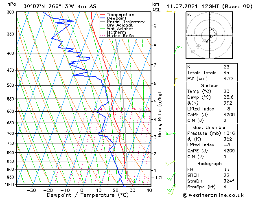
Task: Click the StmDir value 324°
Action: [x=229, y=181]
